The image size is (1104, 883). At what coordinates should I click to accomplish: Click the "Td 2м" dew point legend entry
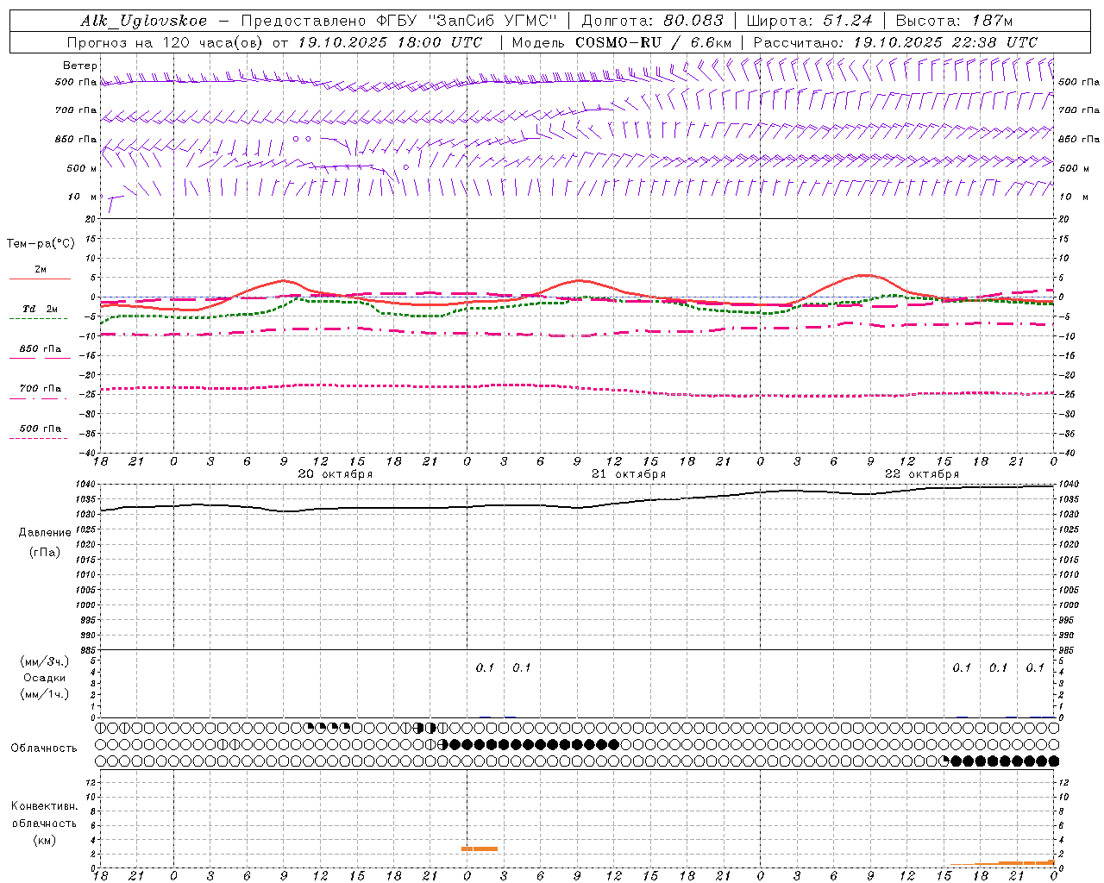(x=41, y=309)
